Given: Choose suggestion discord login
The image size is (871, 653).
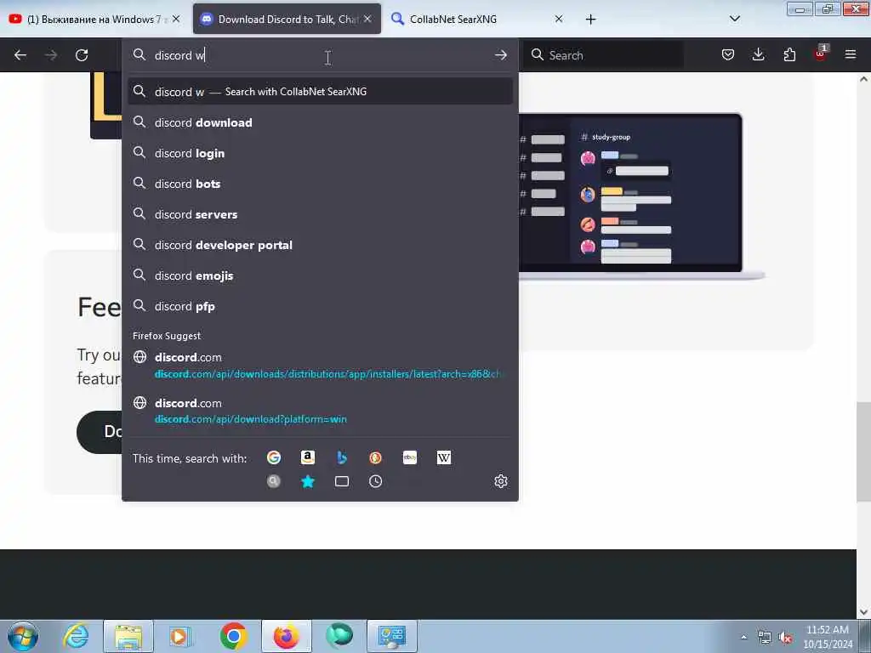Looking at the screenshot, I should [320, 153].
